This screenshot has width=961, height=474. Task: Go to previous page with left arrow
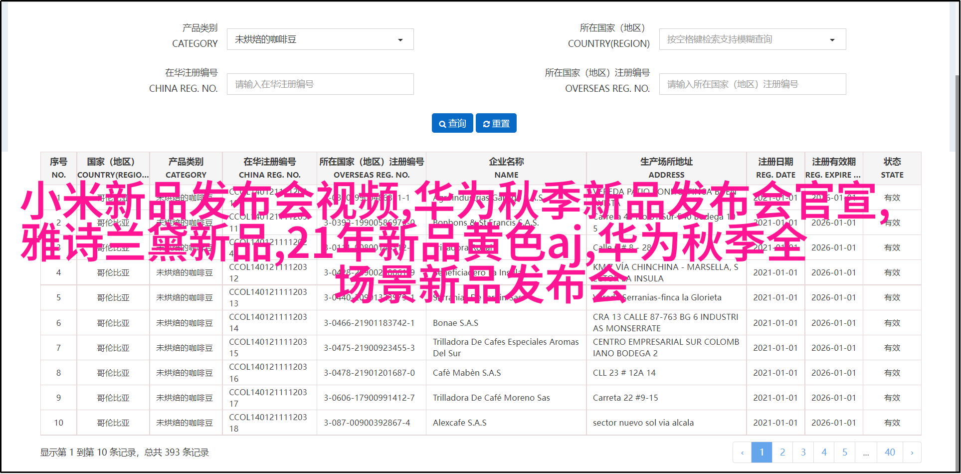pos(742,453)
